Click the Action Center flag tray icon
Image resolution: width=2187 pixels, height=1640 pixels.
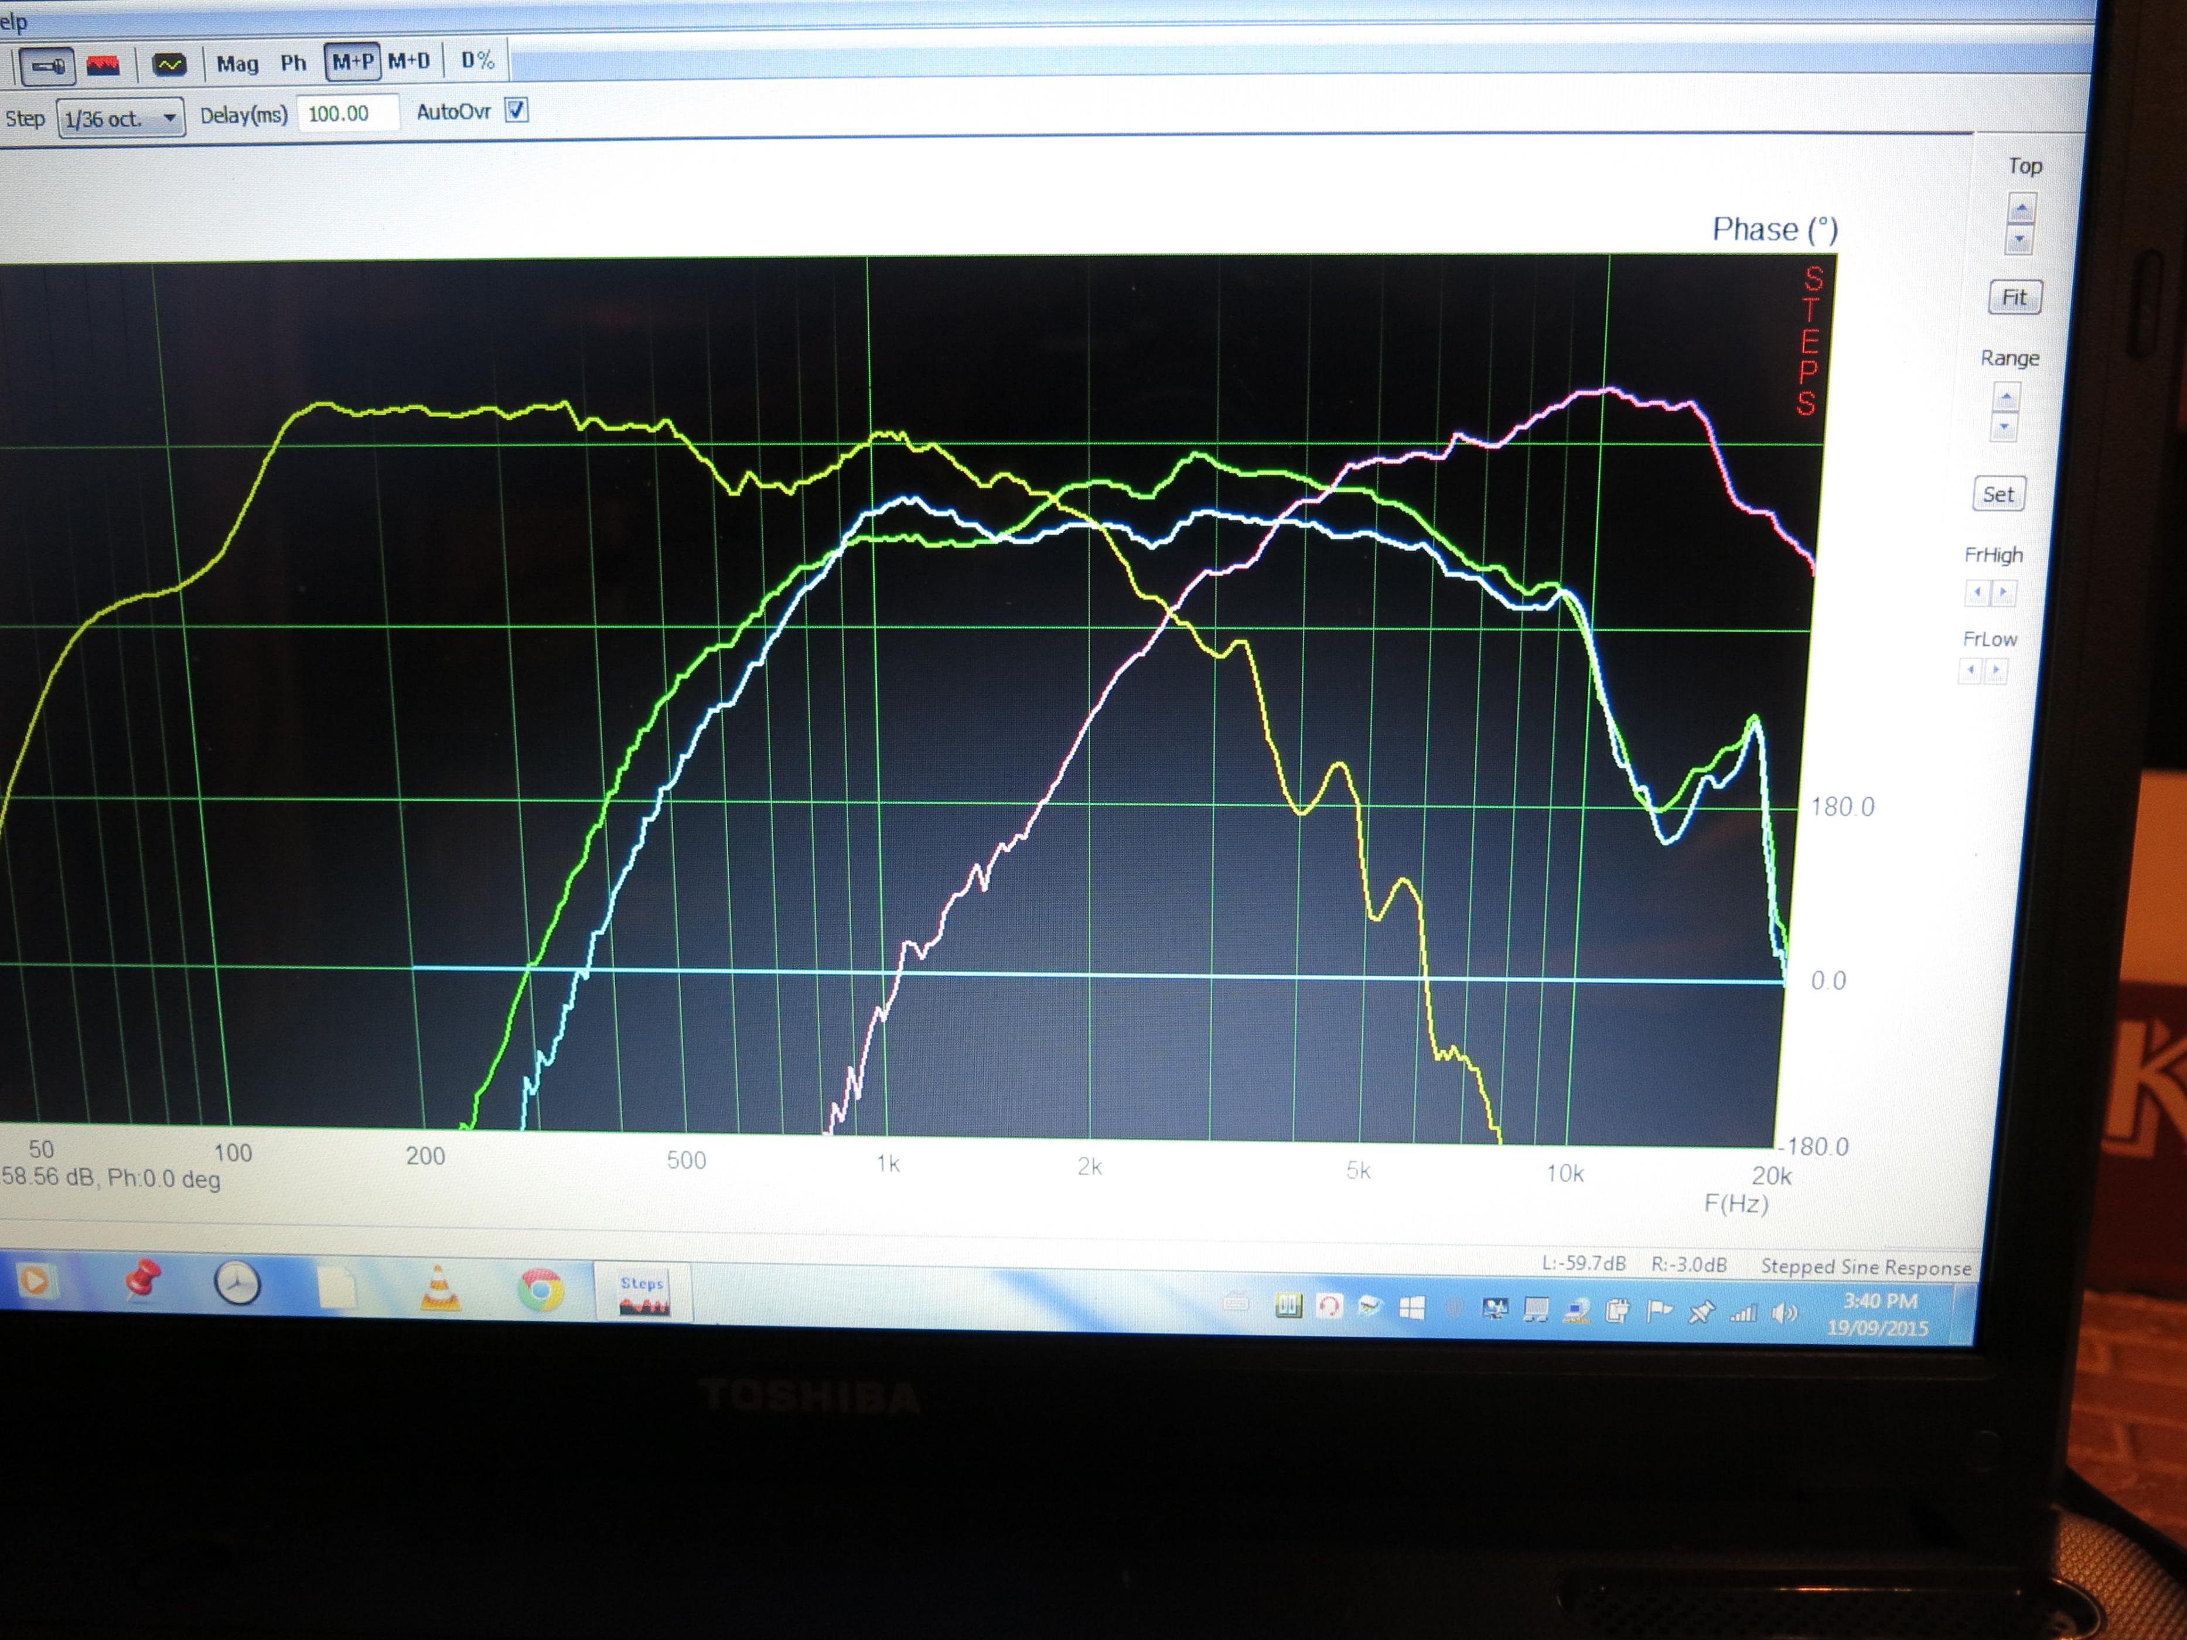coord(1659,1311)
